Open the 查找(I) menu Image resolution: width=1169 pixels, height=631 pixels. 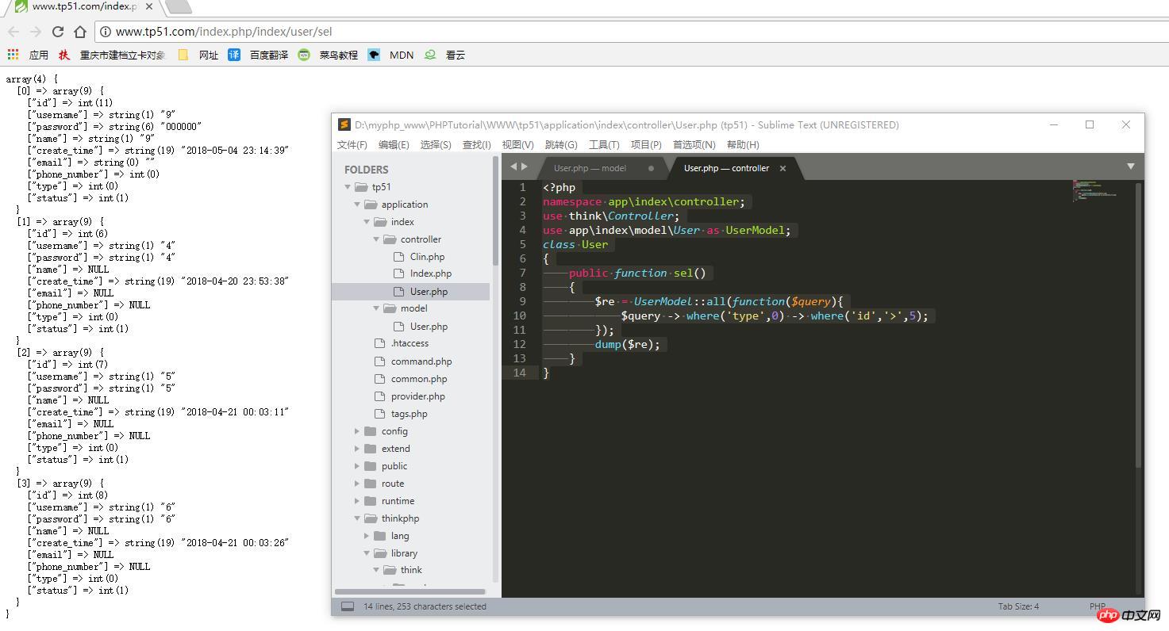click(x=477, y=144)
